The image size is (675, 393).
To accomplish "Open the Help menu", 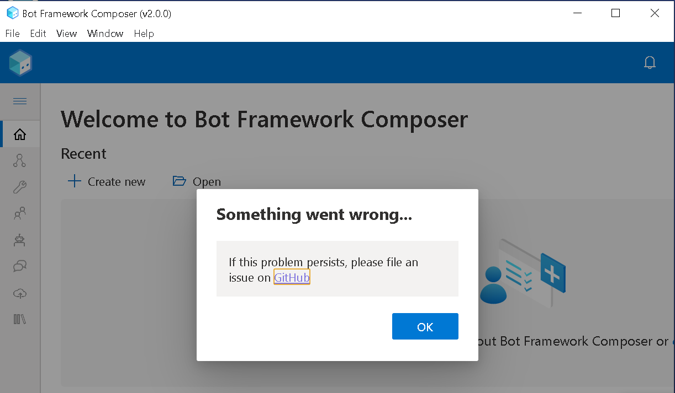I will click(144, 34).
